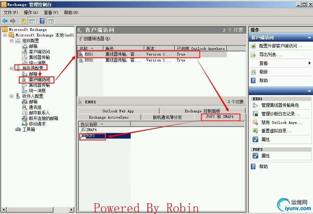
Task: Click the 导出列表 action
Action: tap(270, 54)
